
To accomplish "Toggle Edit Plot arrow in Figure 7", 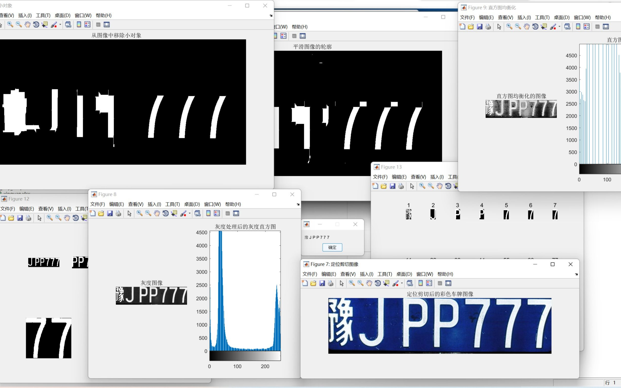I will click(x=341, y=283).
